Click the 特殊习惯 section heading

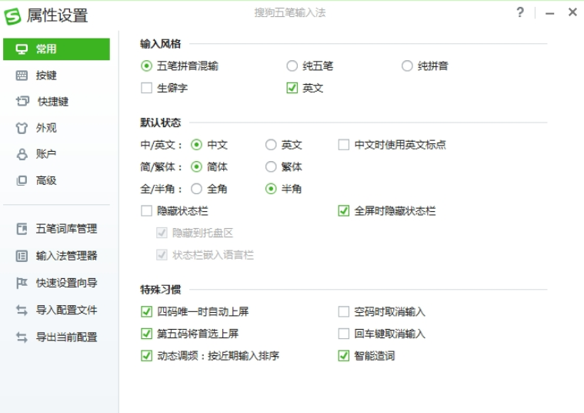pos(161,290)
